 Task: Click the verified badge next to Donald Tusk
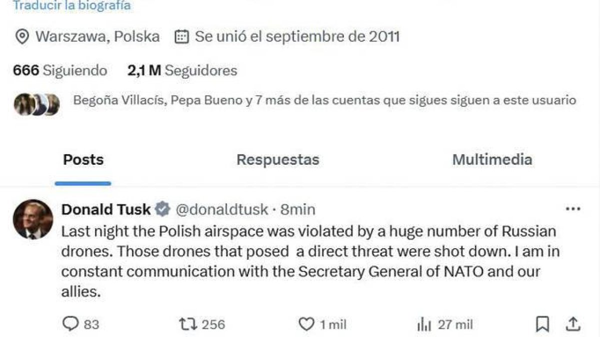point(163,210)
